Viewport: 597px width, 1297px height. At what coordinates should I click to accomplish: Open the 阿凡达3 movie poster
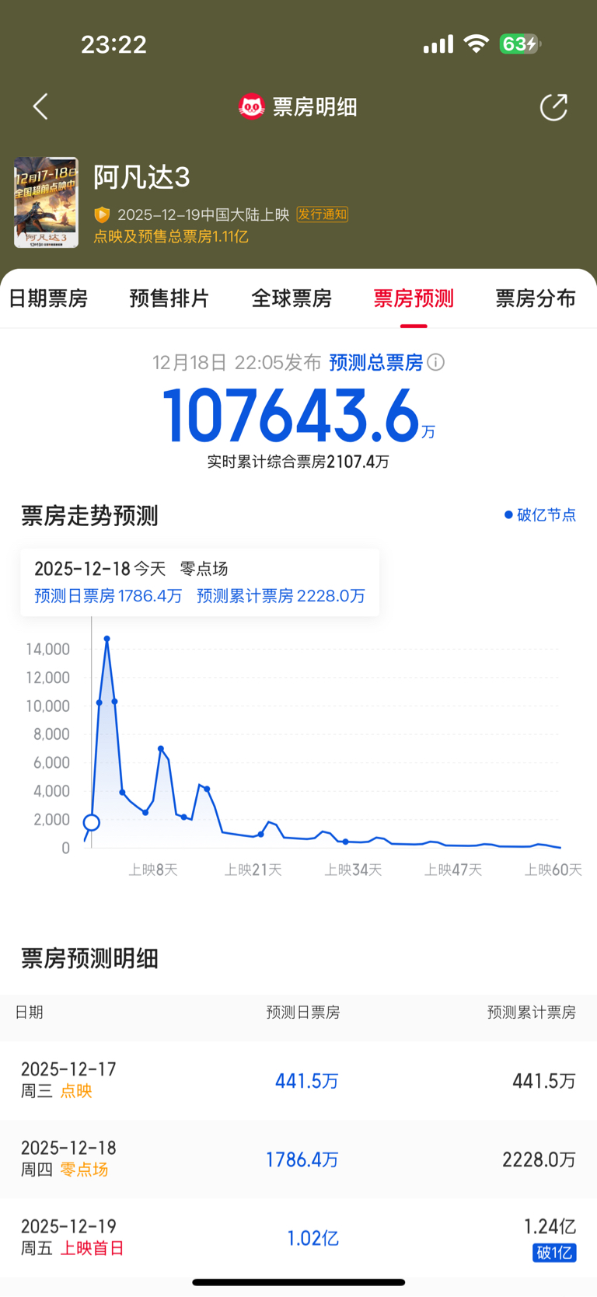click(46, 202)
